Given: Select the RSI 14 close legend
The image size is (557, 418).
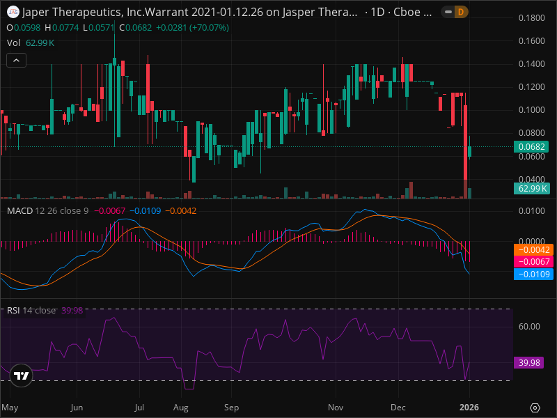Looking at the screenshot, I should click(31, 310).
